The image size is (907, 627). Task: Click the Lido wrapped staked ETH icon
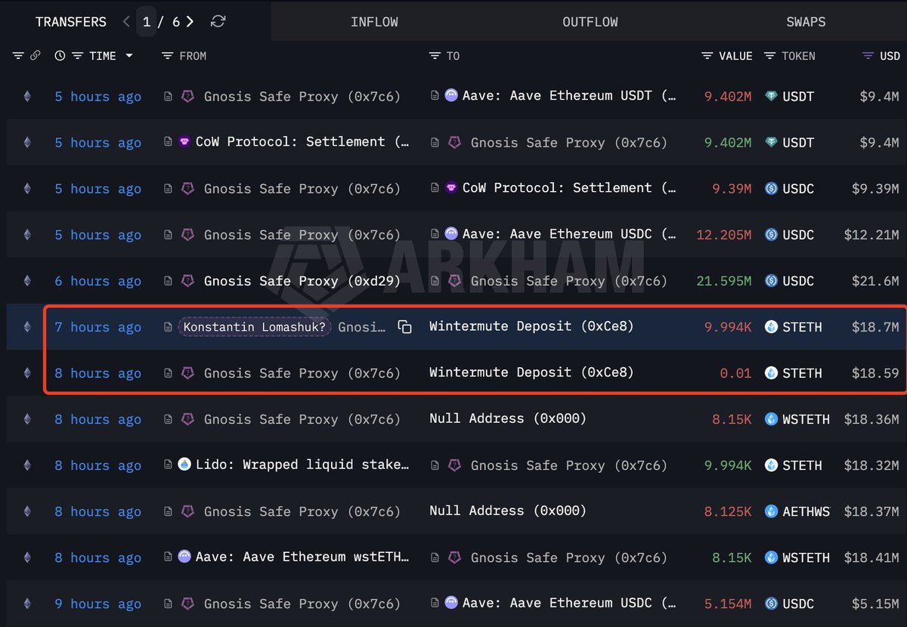tap(184, 465)
